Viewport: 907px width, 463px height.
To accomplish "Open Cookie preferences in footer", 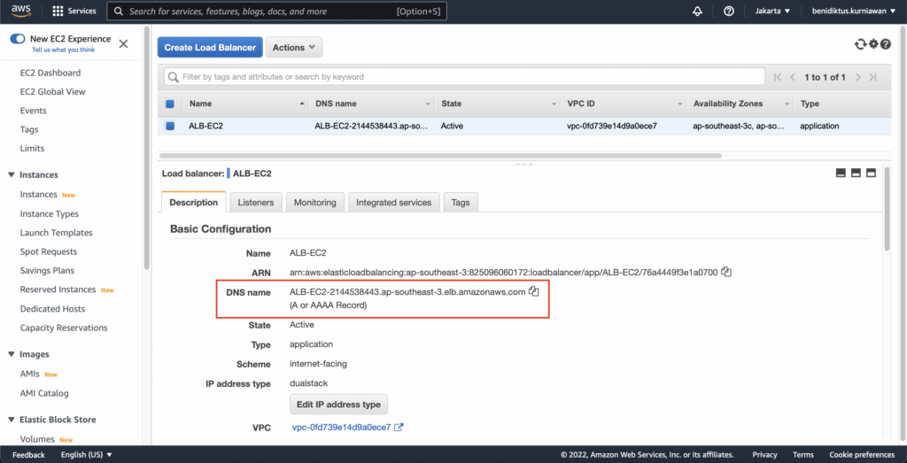I will tap(862, 454).
